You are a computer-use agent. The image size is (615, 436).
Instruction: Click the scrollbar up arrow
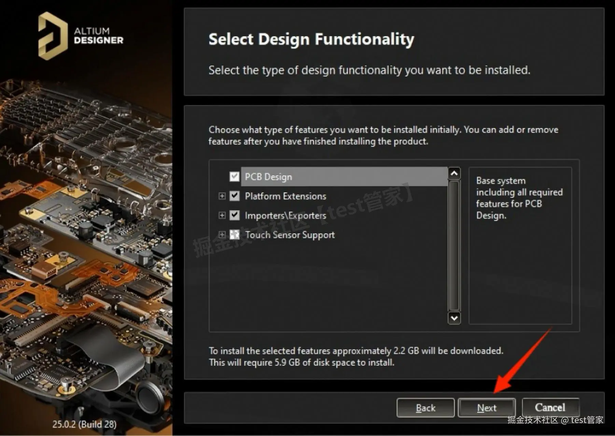pos(454,174)
